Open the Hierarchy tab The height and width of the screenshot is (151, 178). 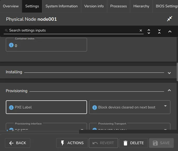click(141, 6)
